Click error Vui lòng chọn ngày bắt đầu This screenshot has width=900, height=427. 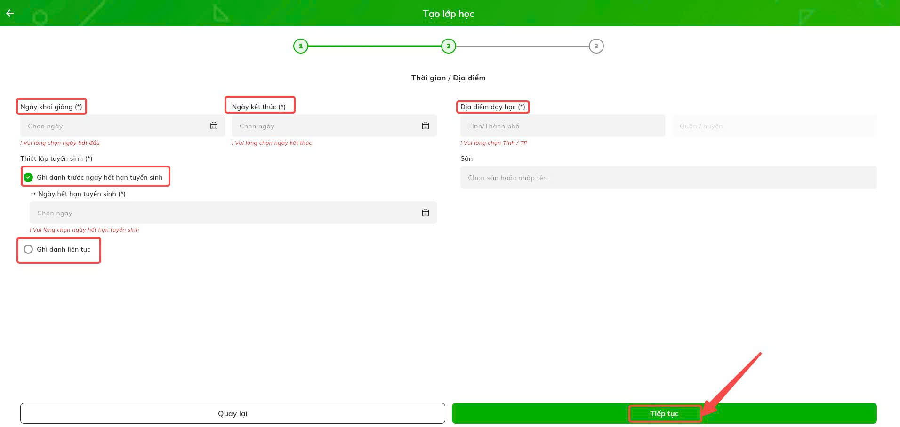(60, 143)
